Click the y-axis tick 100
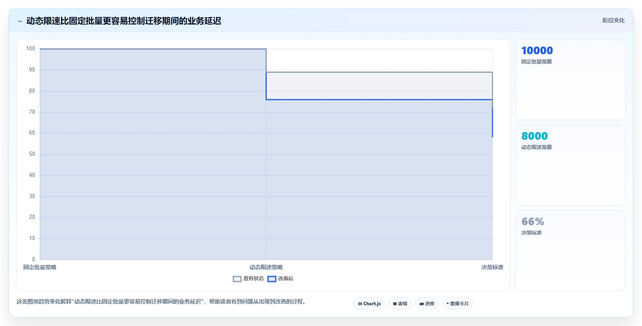Screen dimensions: 642x326 [x=30, y=49]
